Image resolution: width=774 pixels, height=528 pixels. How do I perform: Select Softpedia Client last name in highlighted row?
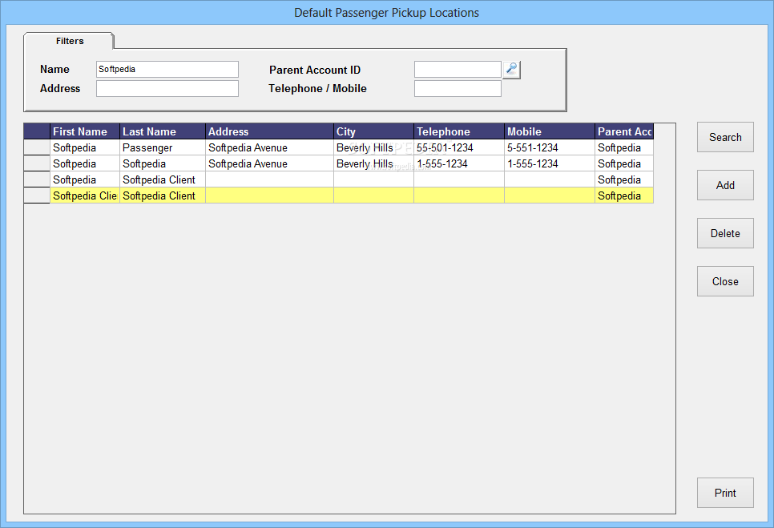point(163,195)
